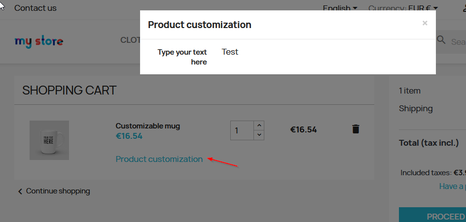Click the my store logo
The height and width of the screenshot is (222, 466).
click(39, 41)
